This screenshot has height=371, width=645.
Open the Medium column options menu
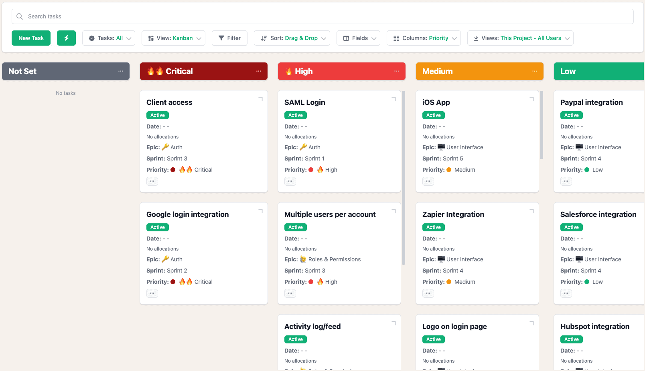[534, 71]
